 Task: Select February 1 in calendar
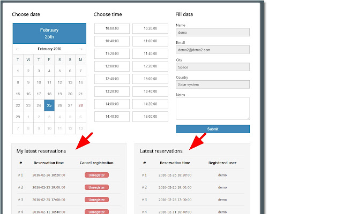click(18, 71)
